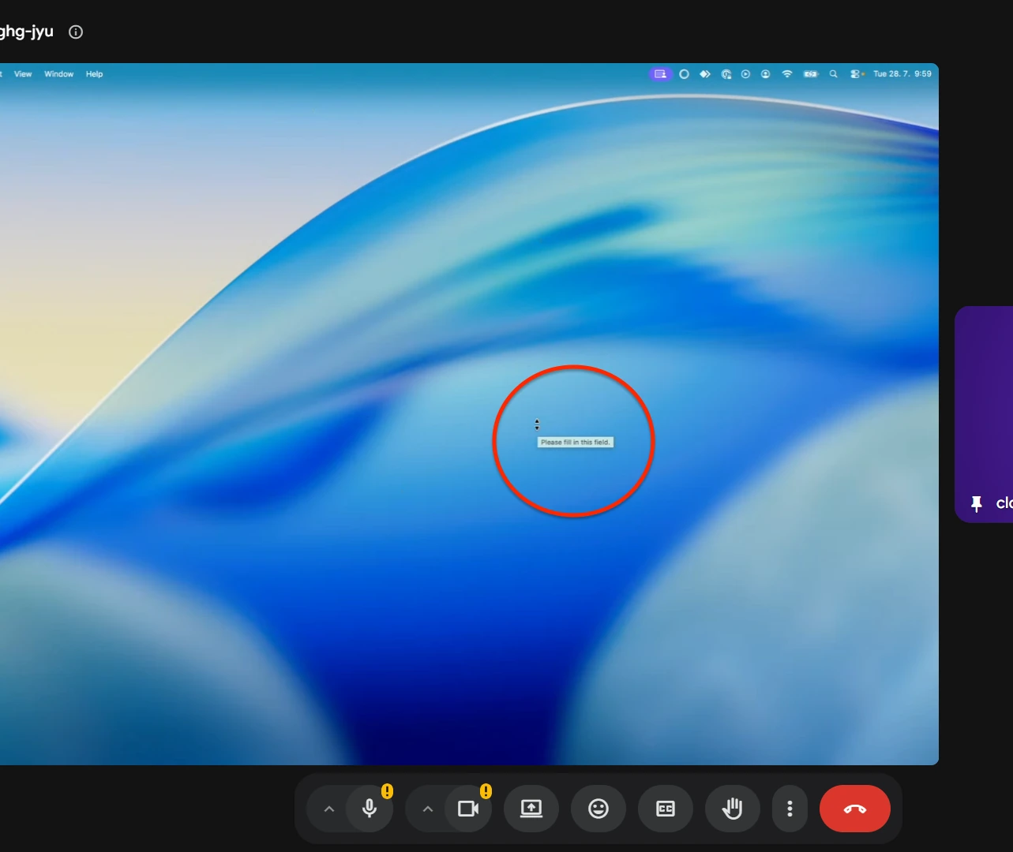Open Spotlight search magnifier in shared menu bar

833,74
